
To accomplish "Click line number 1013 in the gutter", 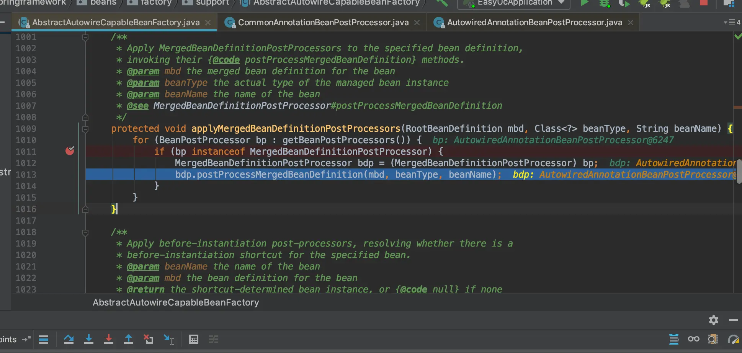I will tap(26, 175).
